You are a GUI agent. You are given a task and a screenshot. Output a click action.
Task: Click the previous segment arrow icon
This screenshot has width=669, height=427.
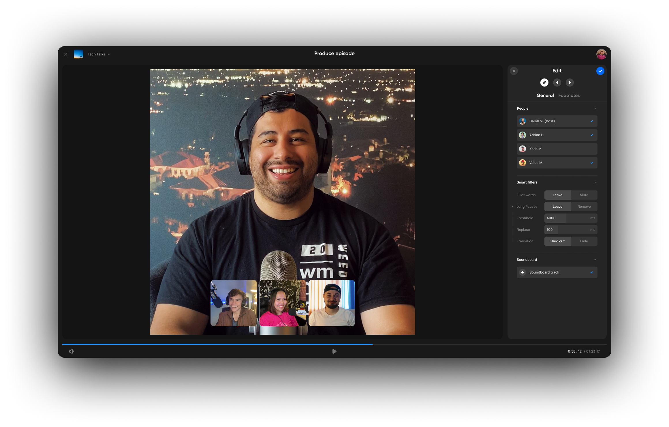point(557,83)
